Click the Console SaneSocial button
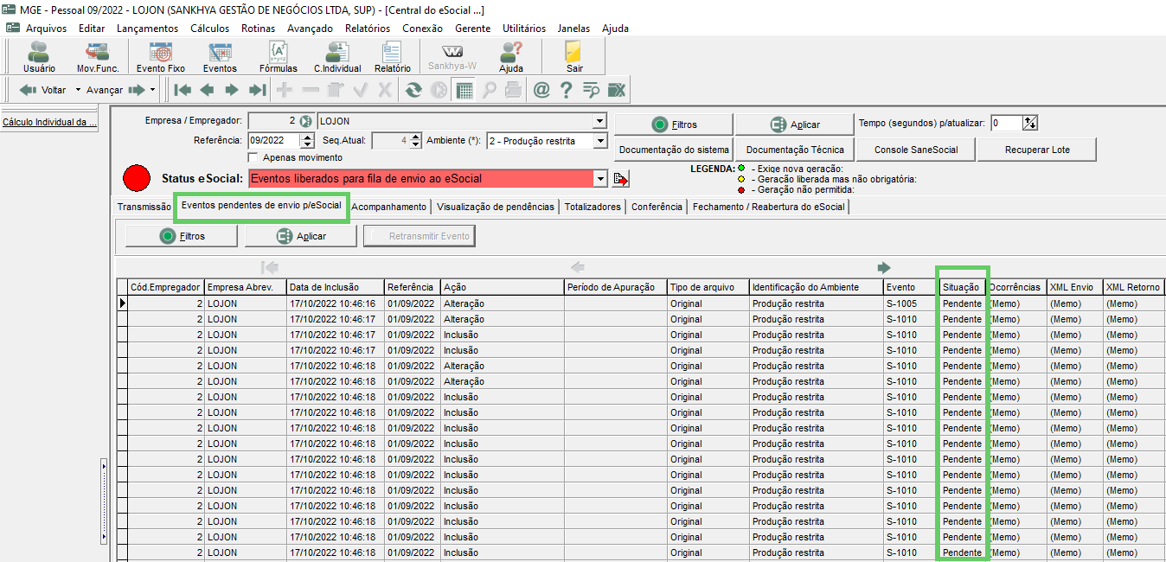1166x562 pixels. (x=916, y=150)
